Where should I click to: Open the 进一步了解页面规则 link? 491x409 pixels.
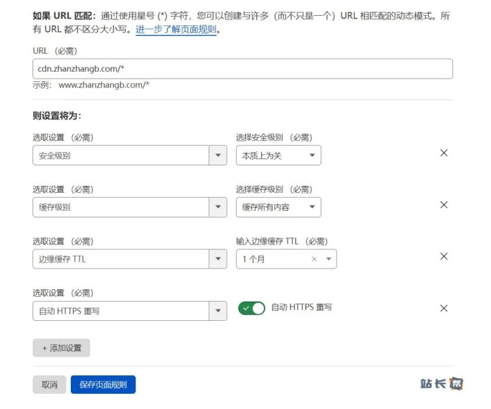176,30
